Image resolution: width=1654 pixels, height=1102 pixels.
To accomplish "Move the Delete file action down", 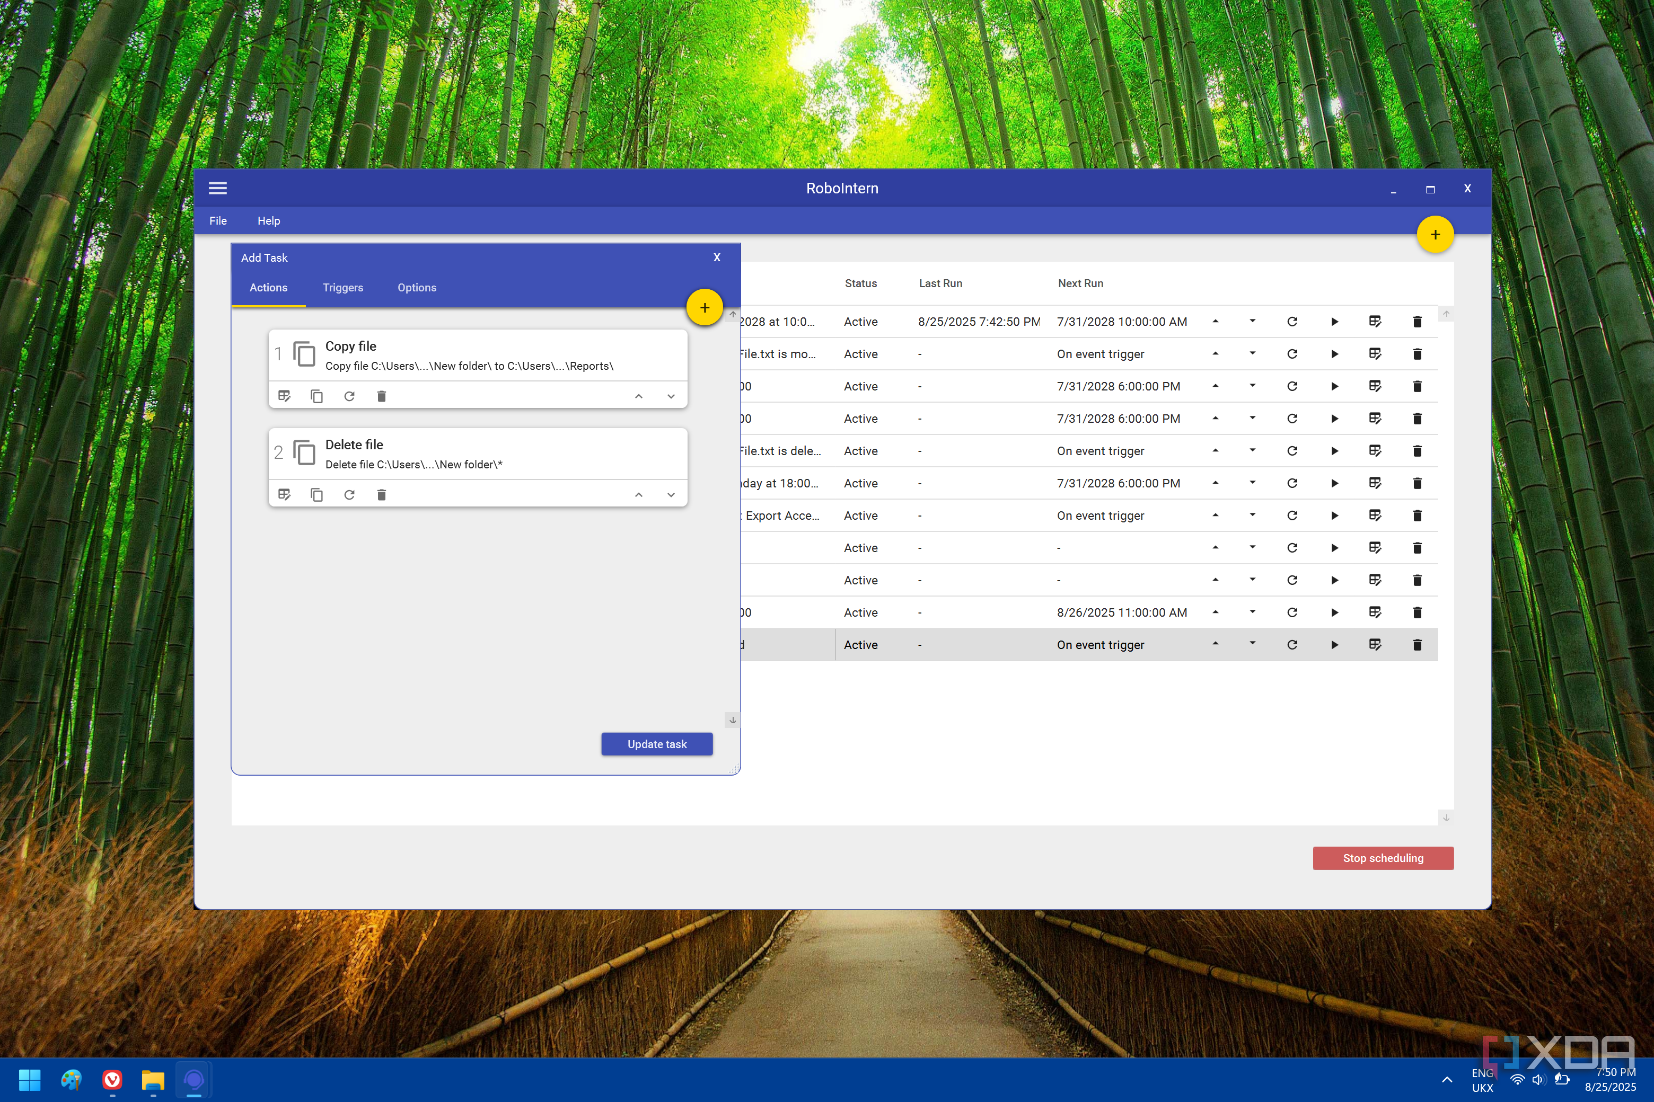I will pyautogui.click(x=671, y=495).
